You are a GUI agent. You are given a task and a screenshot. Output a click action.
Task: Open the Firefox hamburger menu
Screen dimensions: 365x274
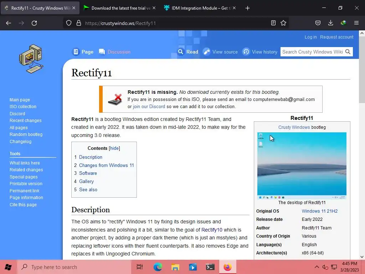356,23
